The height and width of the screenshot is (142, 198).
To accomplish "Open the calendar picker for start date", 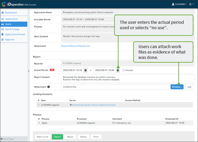I will [x=85, y=70].
